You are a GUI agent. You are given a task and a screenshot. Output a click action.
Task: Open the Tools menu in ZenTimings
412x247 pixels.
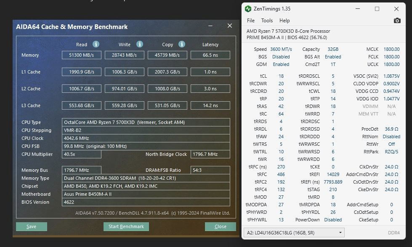pos(267,21)
